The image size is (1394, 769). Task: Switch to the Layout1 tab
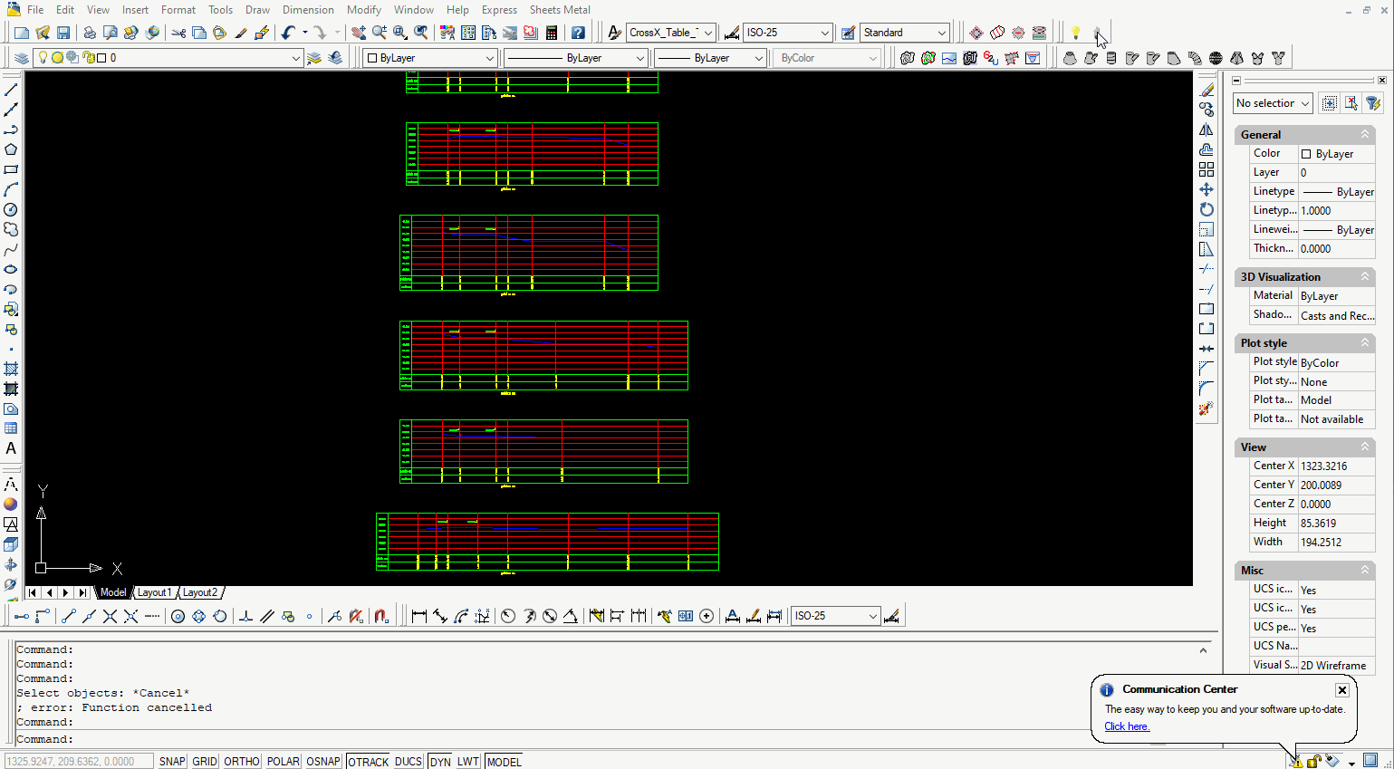(154, 592)
